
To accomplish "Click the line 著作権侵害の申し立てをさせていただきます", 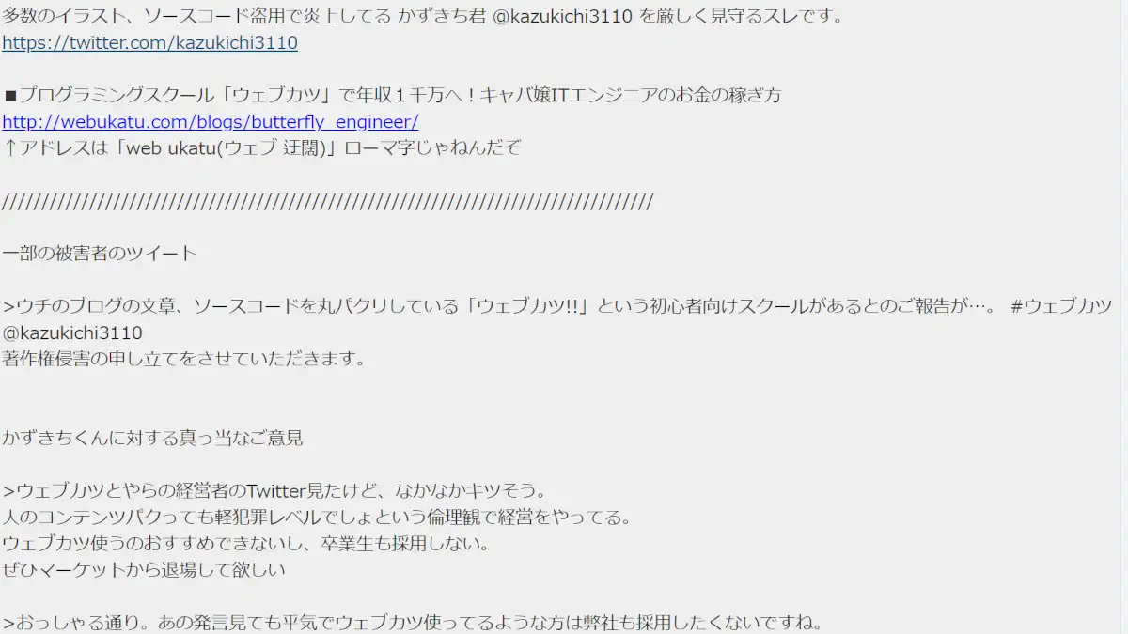I will click(x=184, y=359).
